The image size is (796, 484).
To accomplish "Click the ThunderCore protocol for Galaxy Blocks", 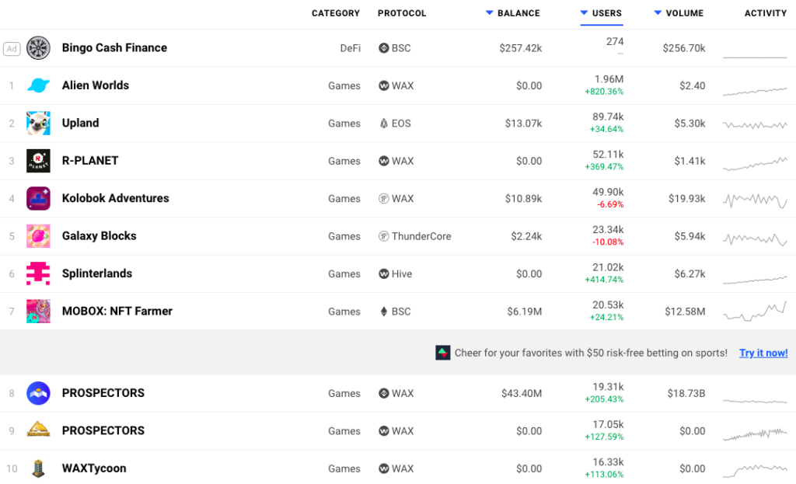I will coord(421,236).
